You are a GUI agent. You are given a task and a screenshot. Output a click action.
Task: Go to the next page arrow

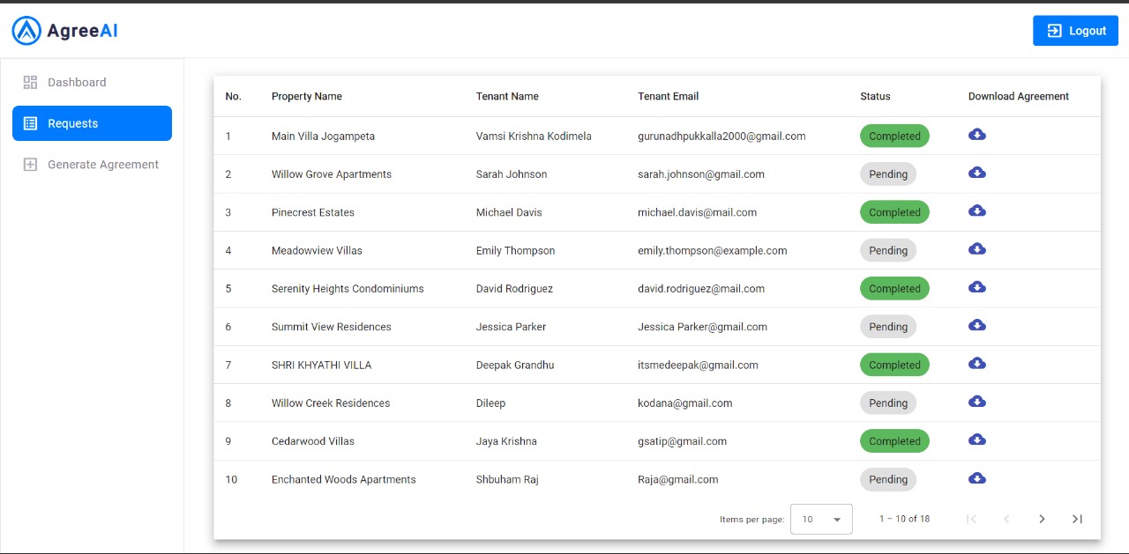pos(1042,519)
